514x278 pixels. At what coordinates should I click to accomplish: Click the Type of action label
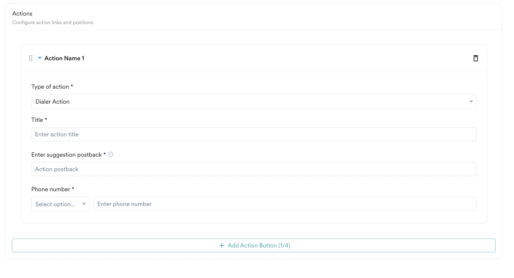tap(52, 87)
